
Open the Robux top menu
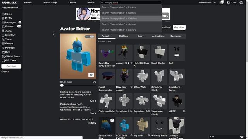tap(91, 3)
